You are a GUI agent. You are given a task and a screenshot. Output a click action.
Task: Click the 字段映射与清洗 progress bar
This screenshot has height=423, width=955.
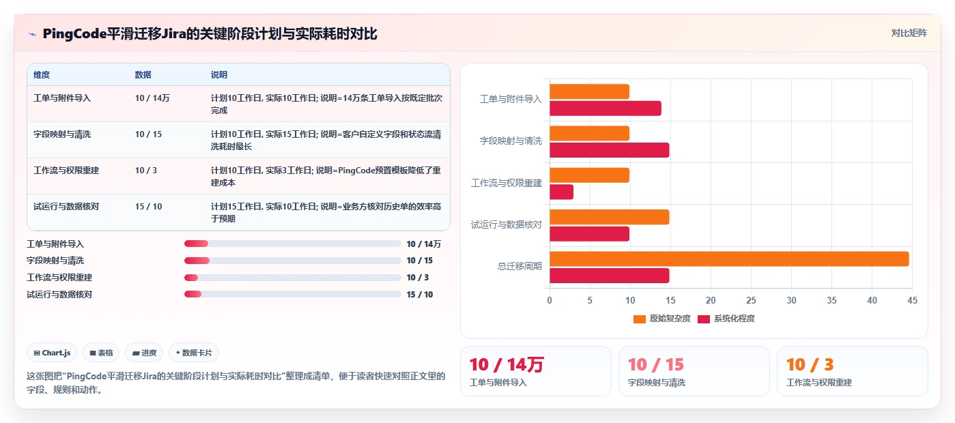click(x=292, y=261)
